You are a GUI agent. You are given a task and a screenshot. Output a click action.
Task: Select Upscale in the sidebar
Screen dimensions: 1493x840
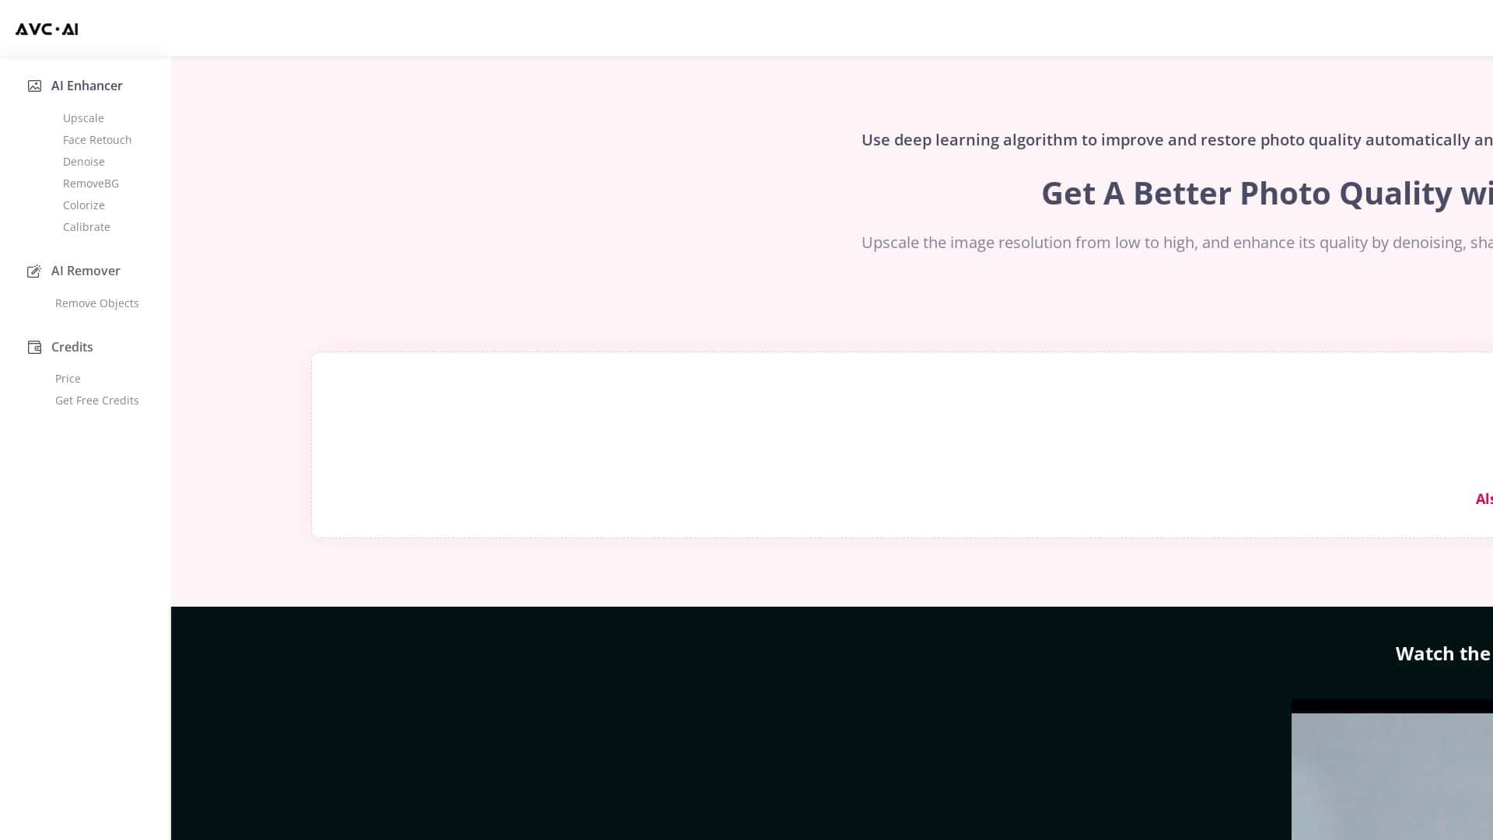coord(83,118)
